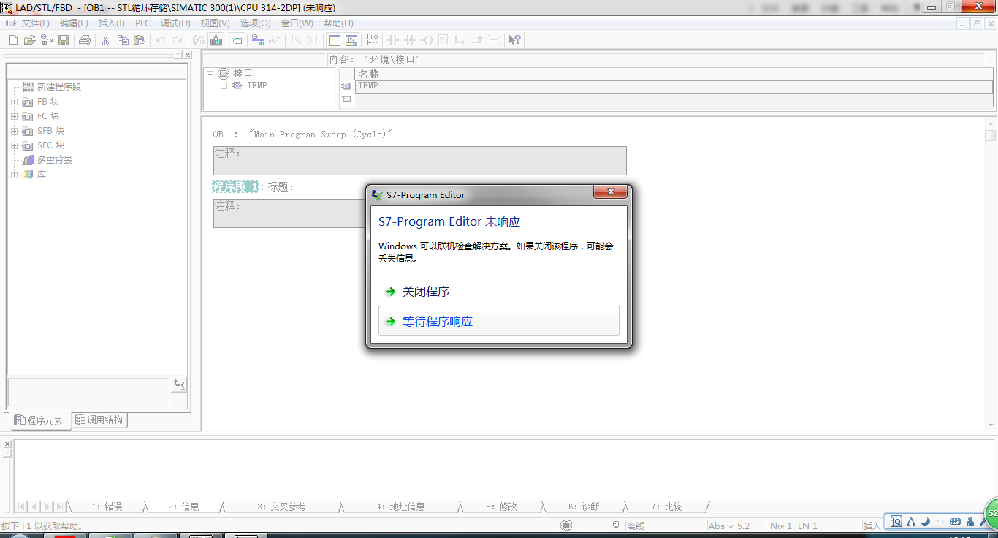This screenshot has height=538, width=998.
Task: Expand the FC 块 tree node
Action: click(14, 116)
